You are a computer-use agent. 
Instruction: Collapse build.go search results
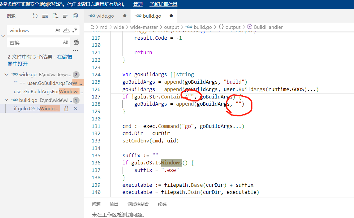[6, 100]
